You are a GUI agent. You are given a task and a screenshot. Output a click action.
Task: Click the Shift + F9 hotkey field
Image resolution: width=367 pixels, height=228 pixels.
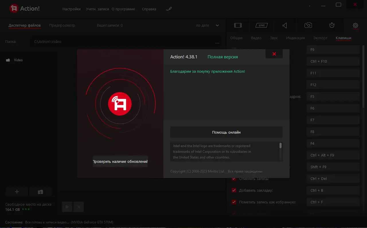(x=333, y=167)
